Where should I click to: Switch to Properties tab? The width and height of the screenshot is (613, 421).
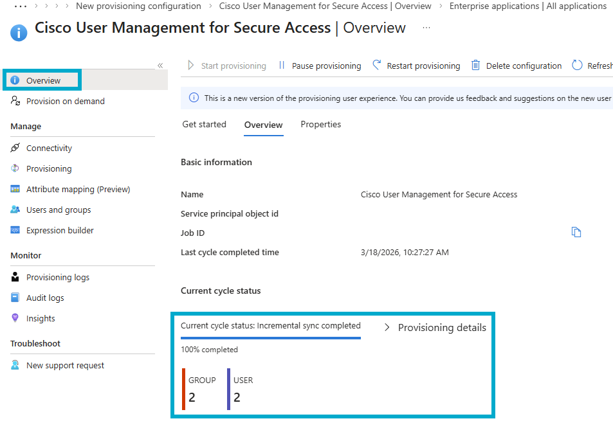click(x=320, y=125)
